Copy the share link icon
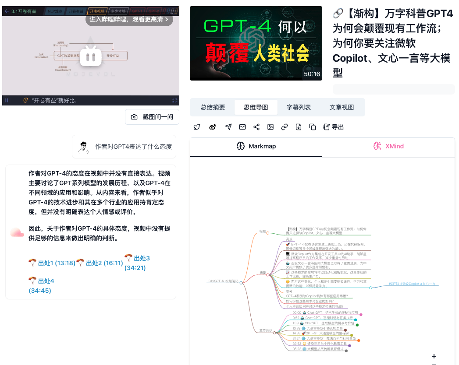 click(285, 127)
